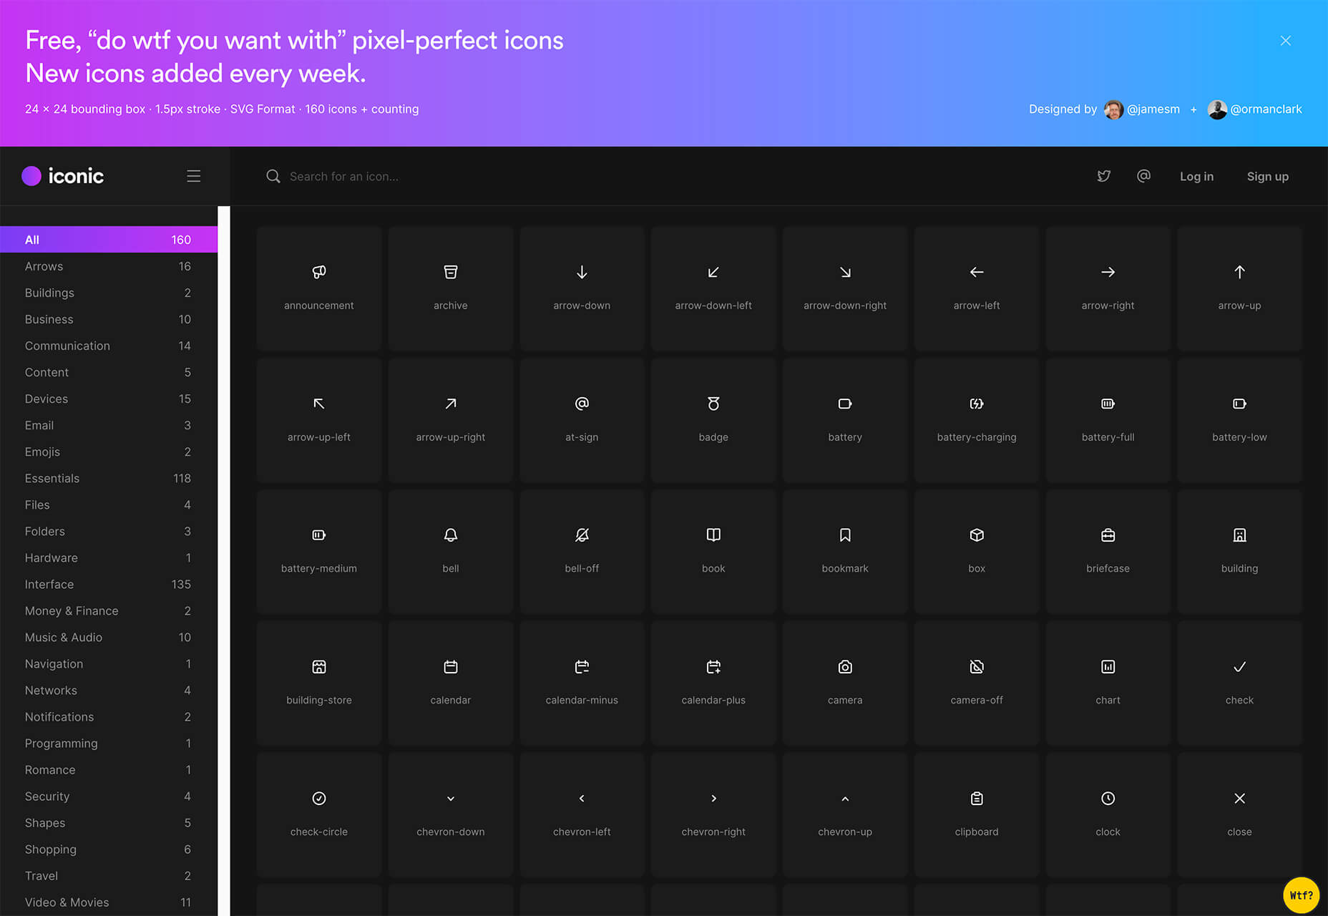1328x916 pixels.
Task: Pick the chevron-right icon card
Action: [713, 815]
